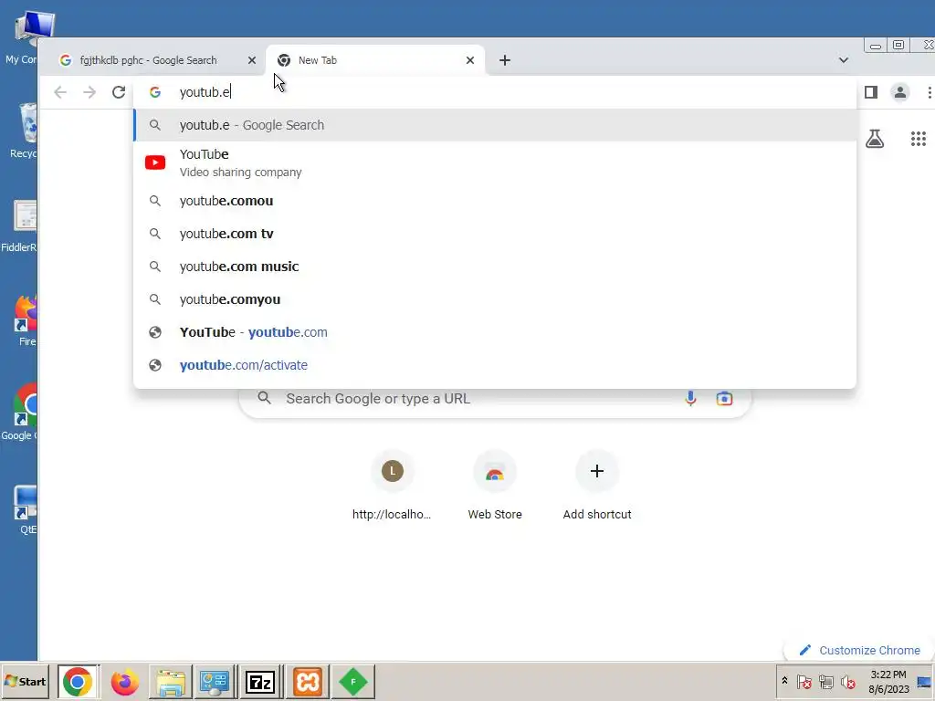Click the taskbar clock showing 3:22 PM
This screenshot has width=935, height=701.
click(x=888, y=681)
